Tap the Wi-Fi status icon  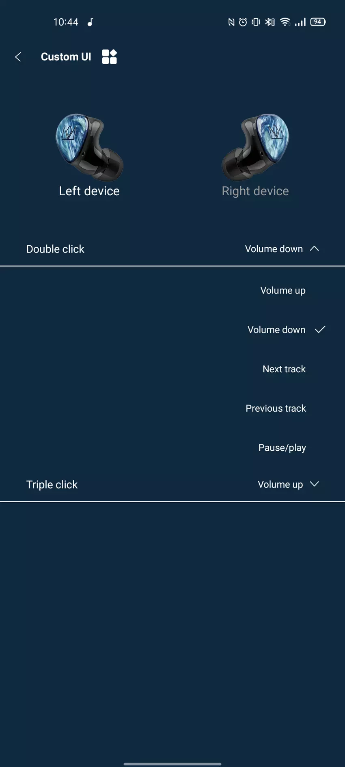coord(285,22)
